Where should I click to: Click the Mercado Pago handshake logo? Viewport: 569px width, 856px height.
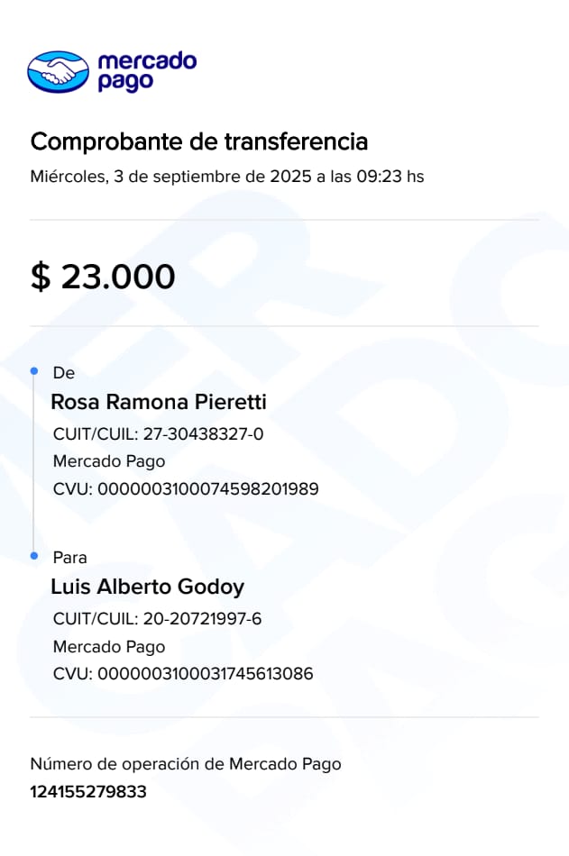(59, 71)
